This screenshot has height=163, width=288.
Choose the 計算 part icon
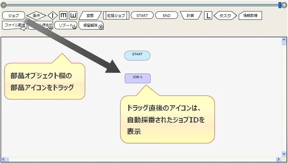[x=191, y=16]
